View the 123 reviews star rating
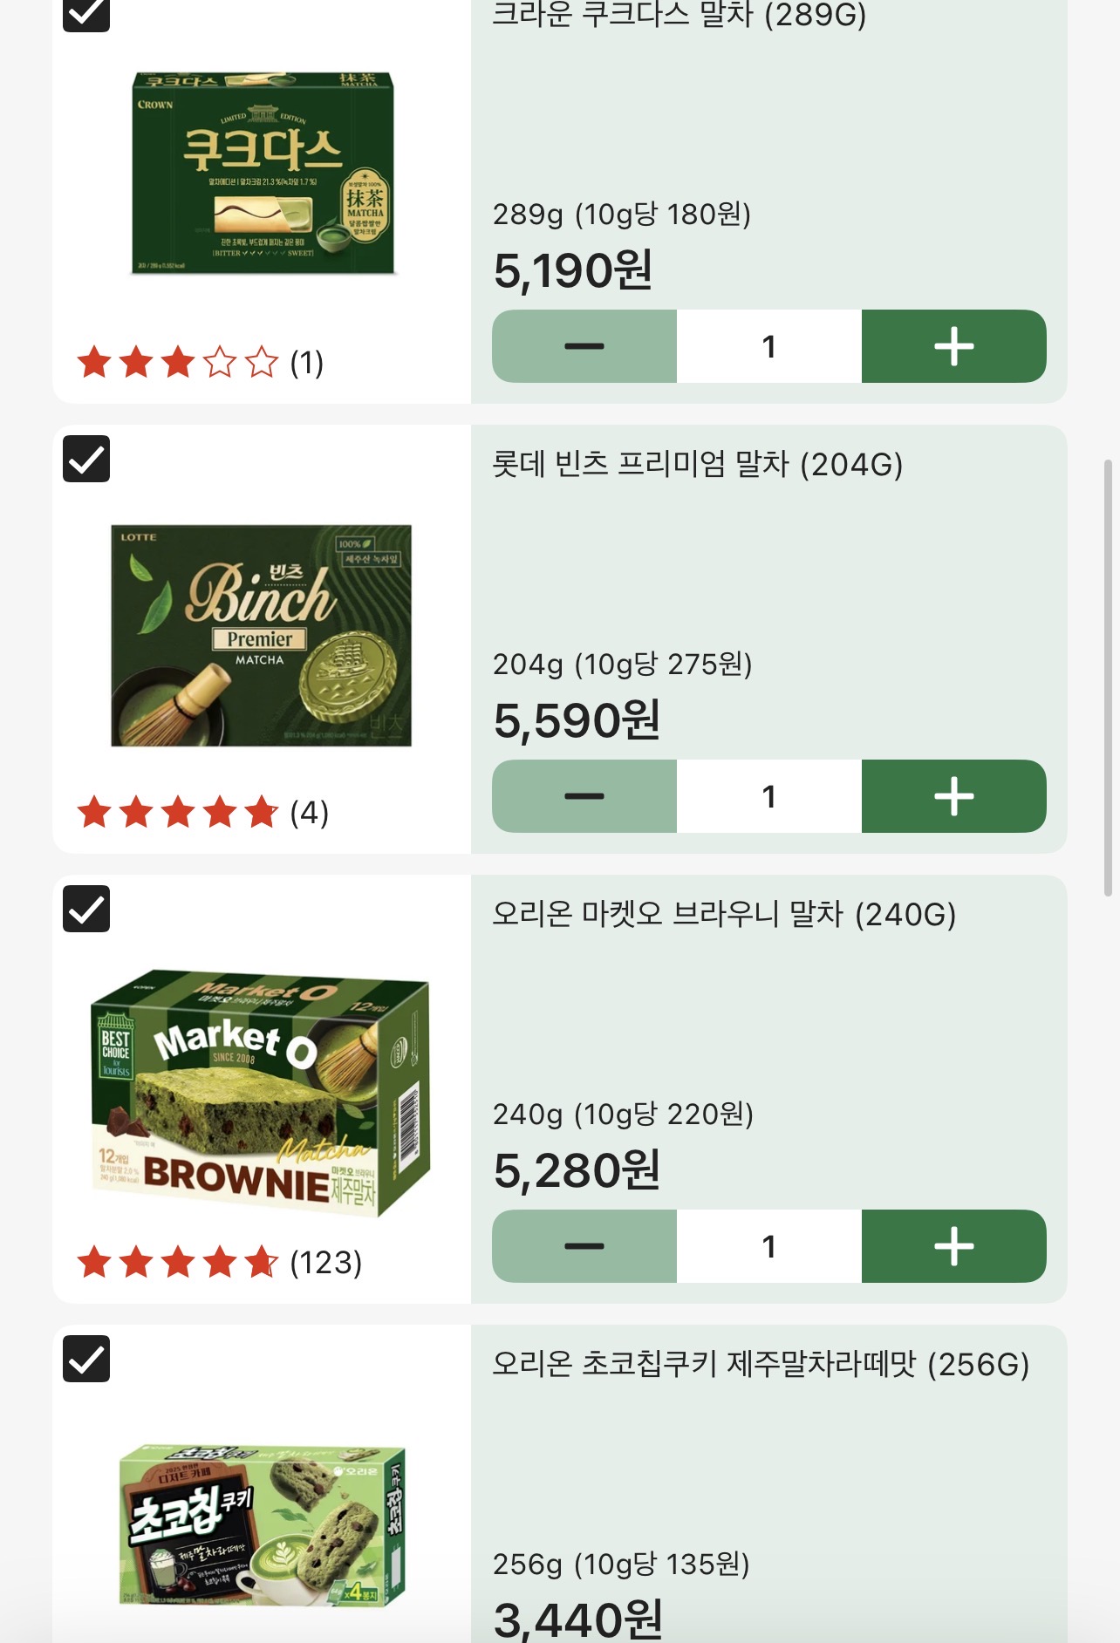Screen dimensions: 1120x1643 tap(177, 1262)
